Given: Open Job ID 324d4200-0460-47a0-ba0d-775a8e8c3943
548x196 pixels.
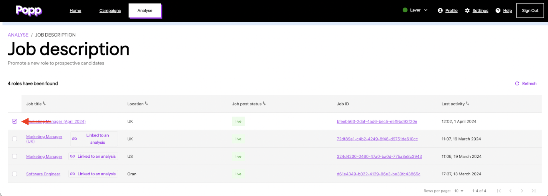Looking at the screenshot, I should (x=379, y=156).
